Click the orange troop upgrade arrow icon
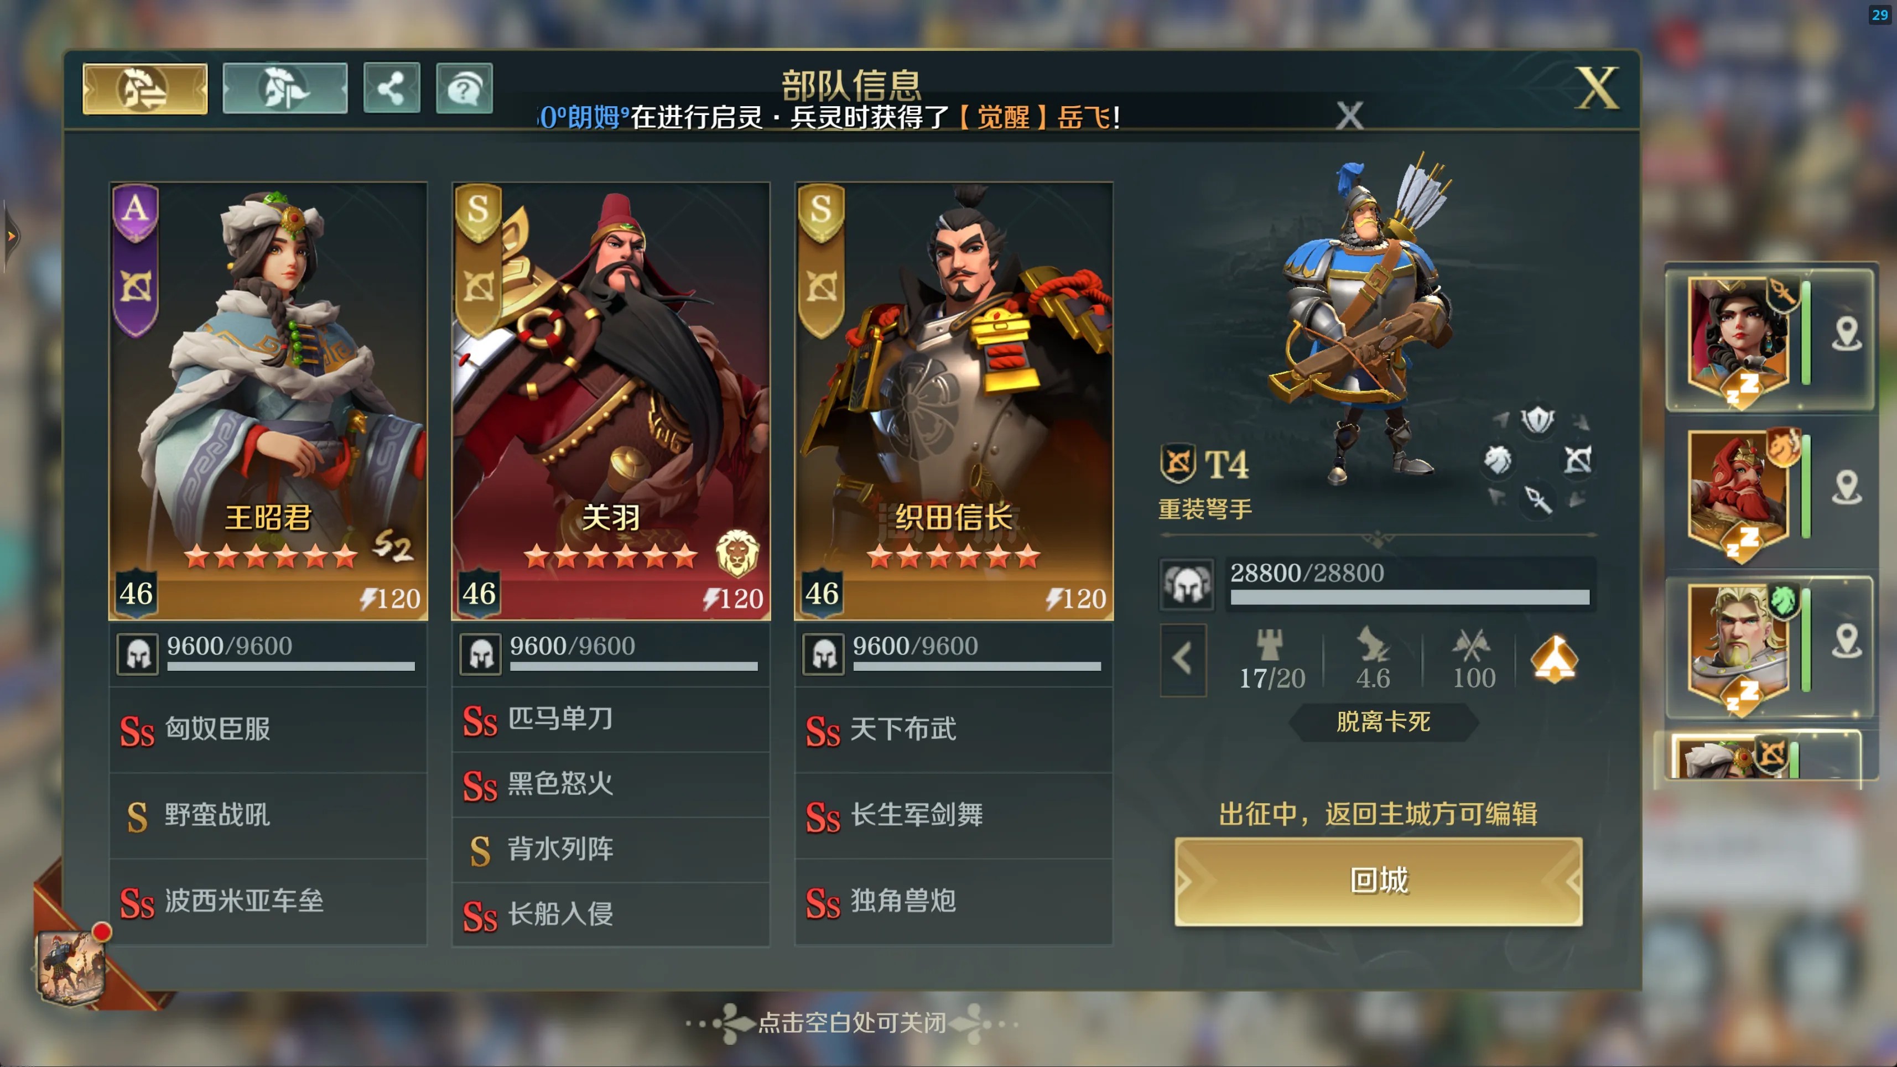Screen dimensions: 1897x1067 [x=1554, y=659]
